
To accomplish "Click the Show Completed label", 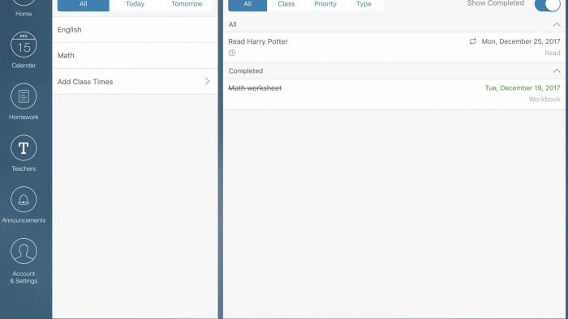I will pyautogui.click(x=496, y=3).
